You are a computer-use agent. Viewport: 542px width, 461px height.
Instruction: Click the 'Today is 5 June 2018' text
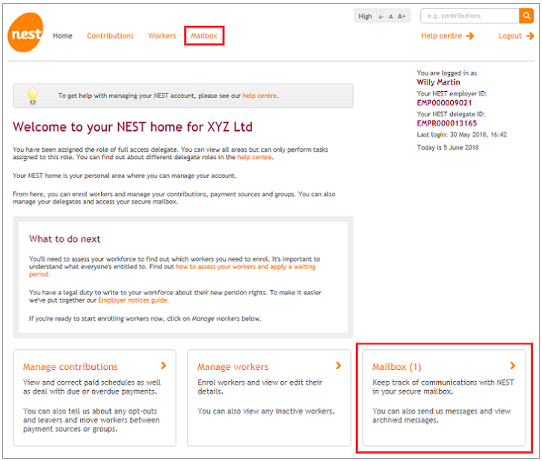[448, 147]
